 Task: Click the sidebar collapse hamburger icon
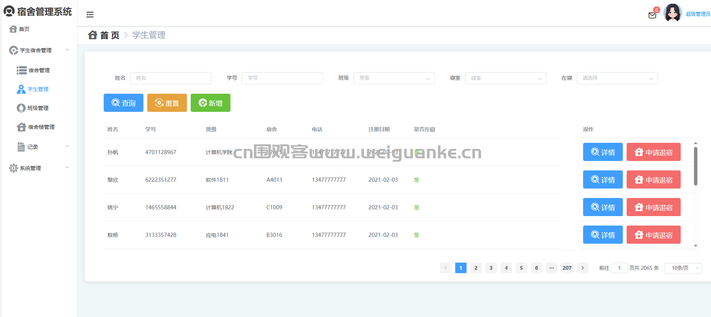(90, 15)
